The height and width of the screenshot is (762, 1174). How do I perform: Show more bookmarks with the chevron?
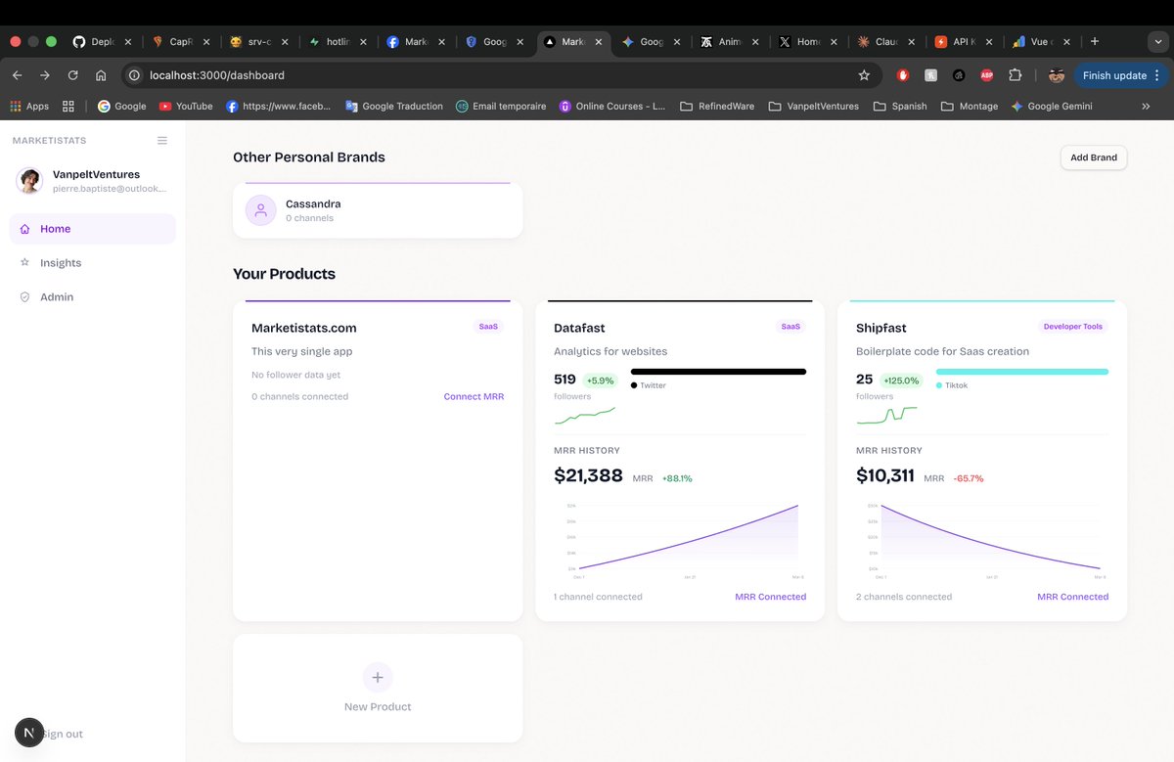1146,106
